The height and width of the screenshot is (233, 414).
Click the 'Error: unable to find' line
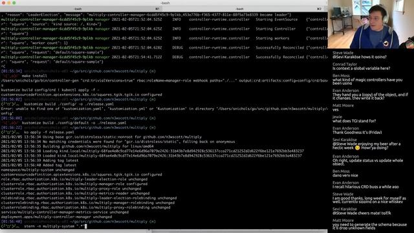[x=164, y=111]
